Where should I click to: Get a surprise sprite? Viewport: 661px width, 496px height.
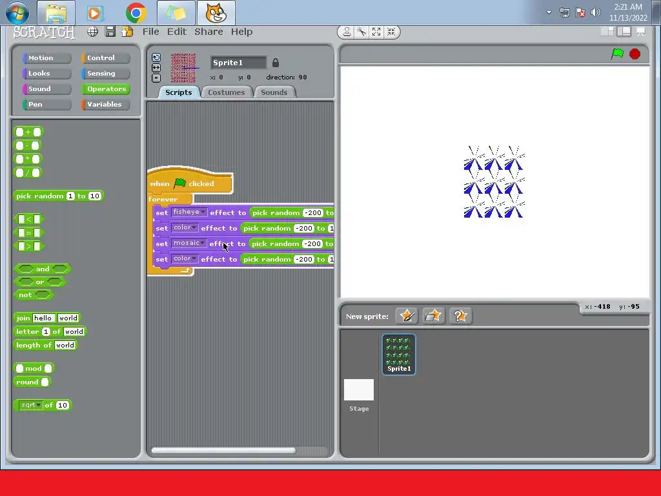460,316
